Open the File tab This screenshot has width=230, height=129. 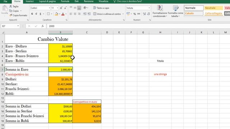5,1
